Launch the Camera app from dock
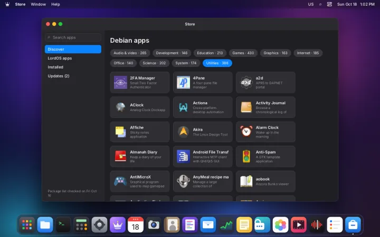 pos(154,225)
